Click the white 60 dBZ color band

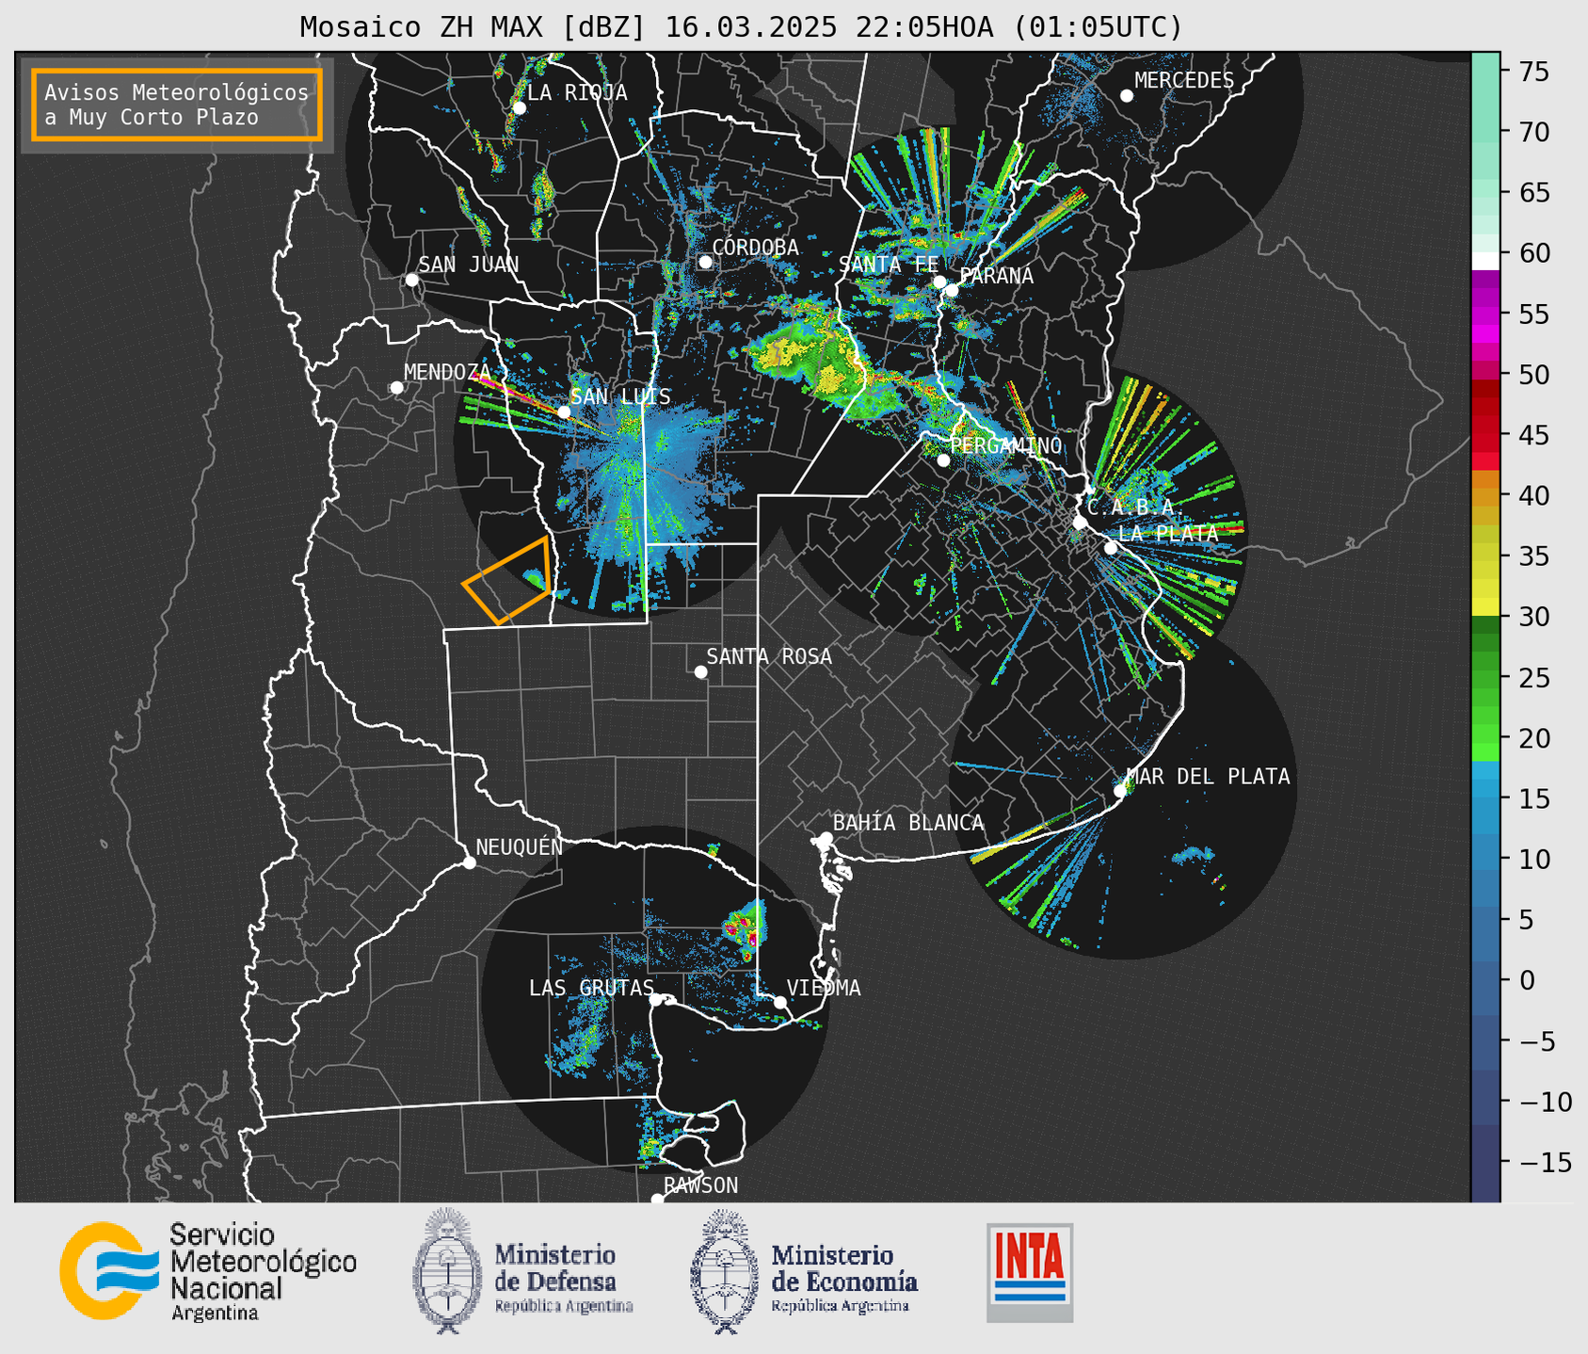click(x=1484, y=261)
